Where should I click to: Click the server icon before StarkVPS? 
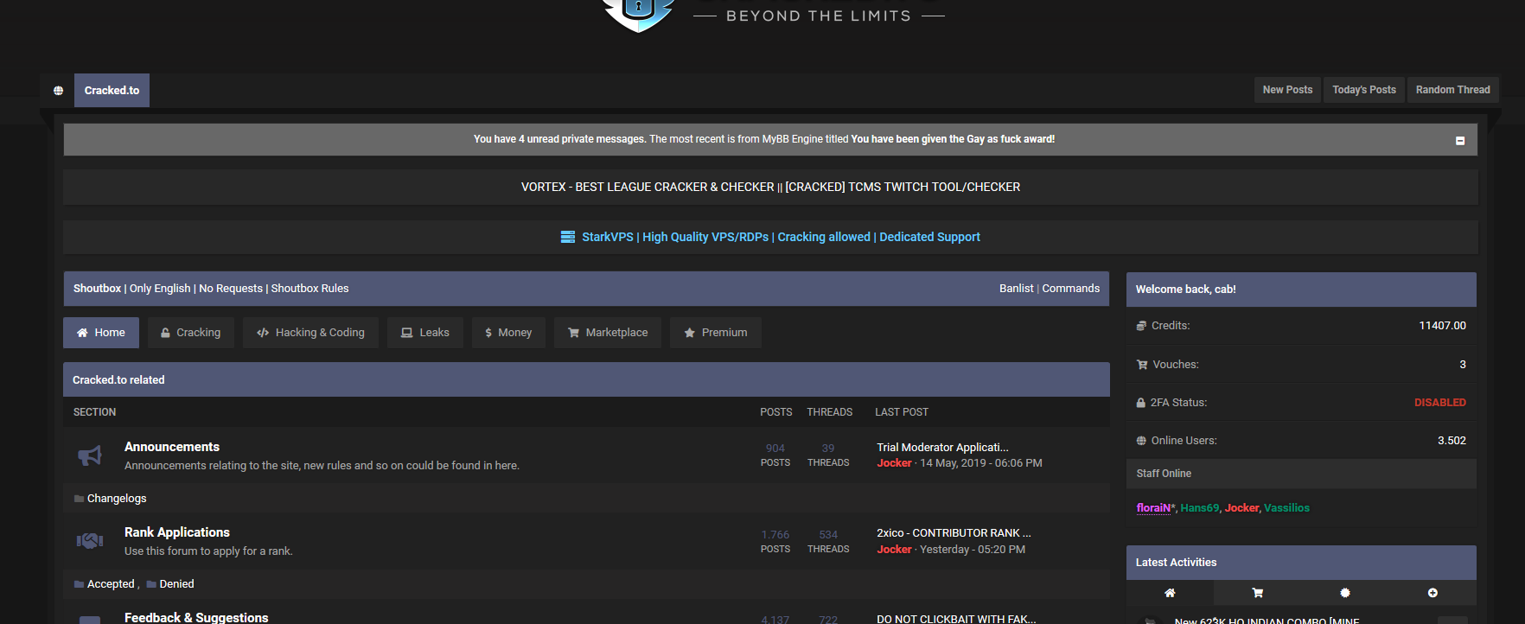[x=568, y=237]
